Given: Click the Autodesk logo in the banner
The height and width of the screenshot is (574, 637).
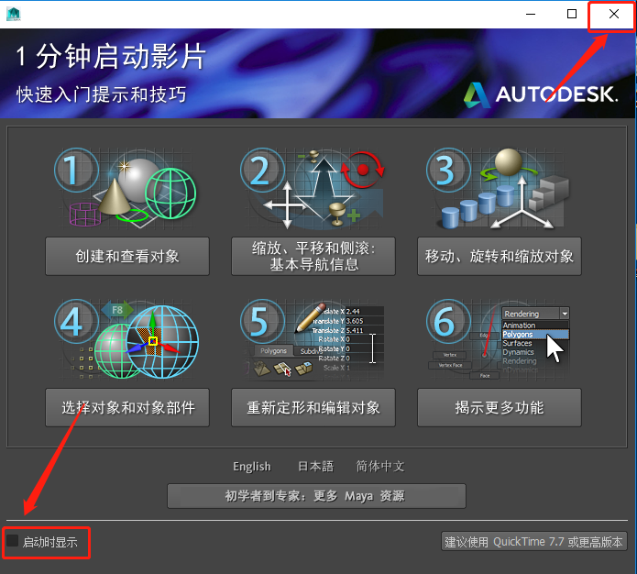Looking at the screenshot, I should click(541, 94).
